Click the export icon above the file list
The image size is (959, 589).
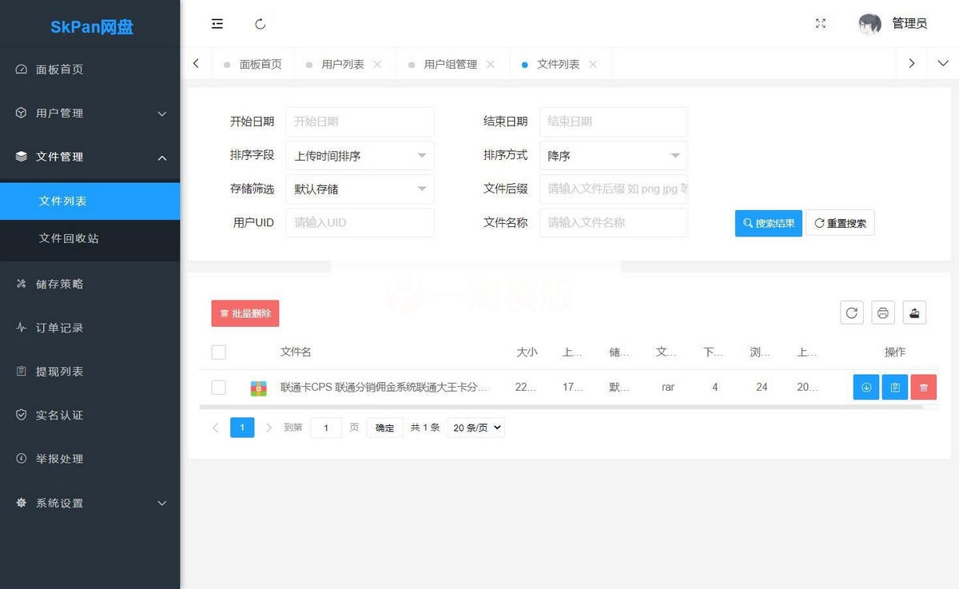point(913,312)
